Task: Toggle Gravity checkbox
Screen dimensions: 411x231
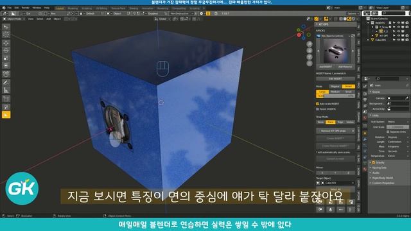Action: point(374,162)
